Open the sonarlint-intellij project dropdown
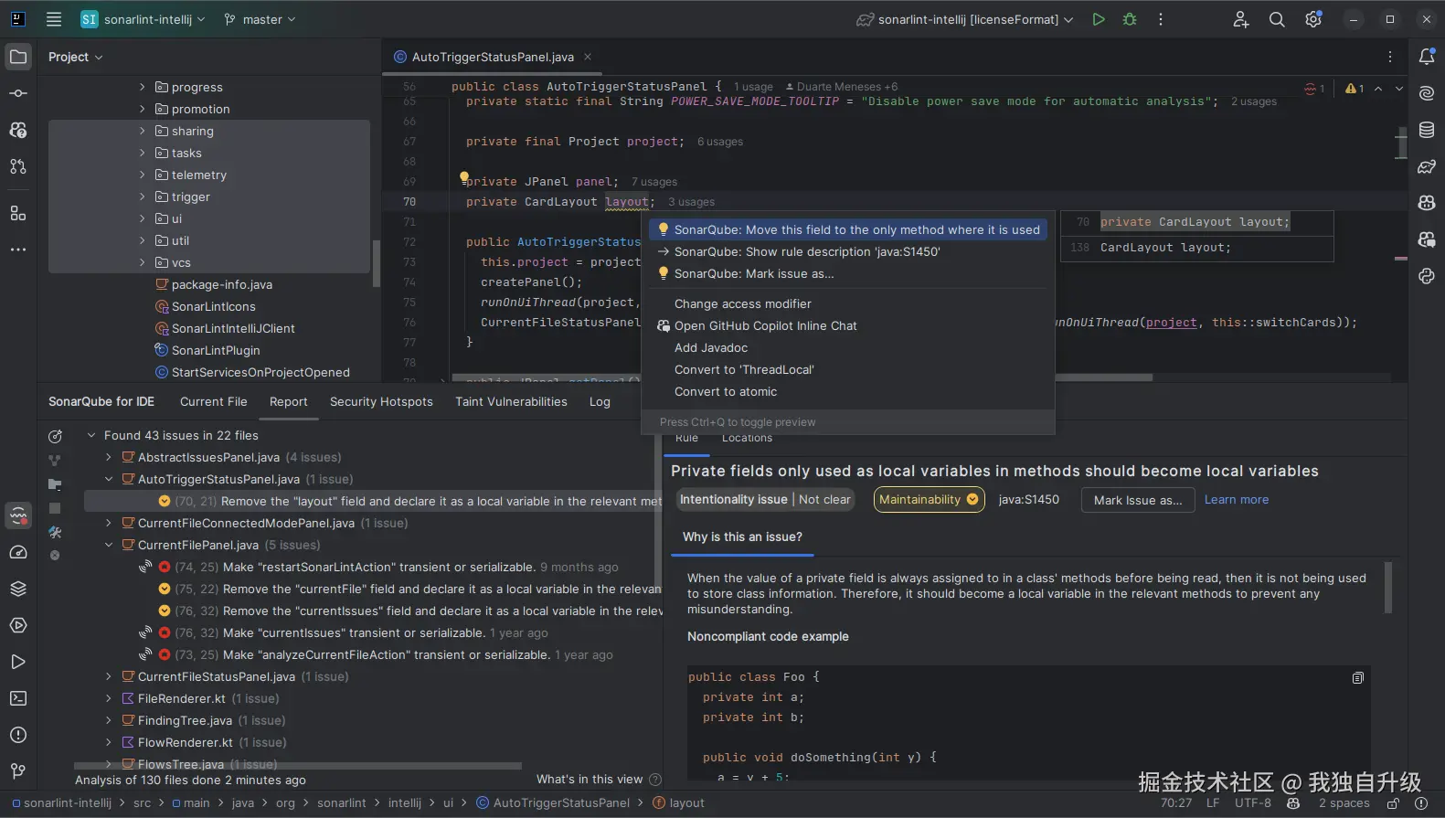The width and height of the screenshot is (1445, 818). pos(143,19)
